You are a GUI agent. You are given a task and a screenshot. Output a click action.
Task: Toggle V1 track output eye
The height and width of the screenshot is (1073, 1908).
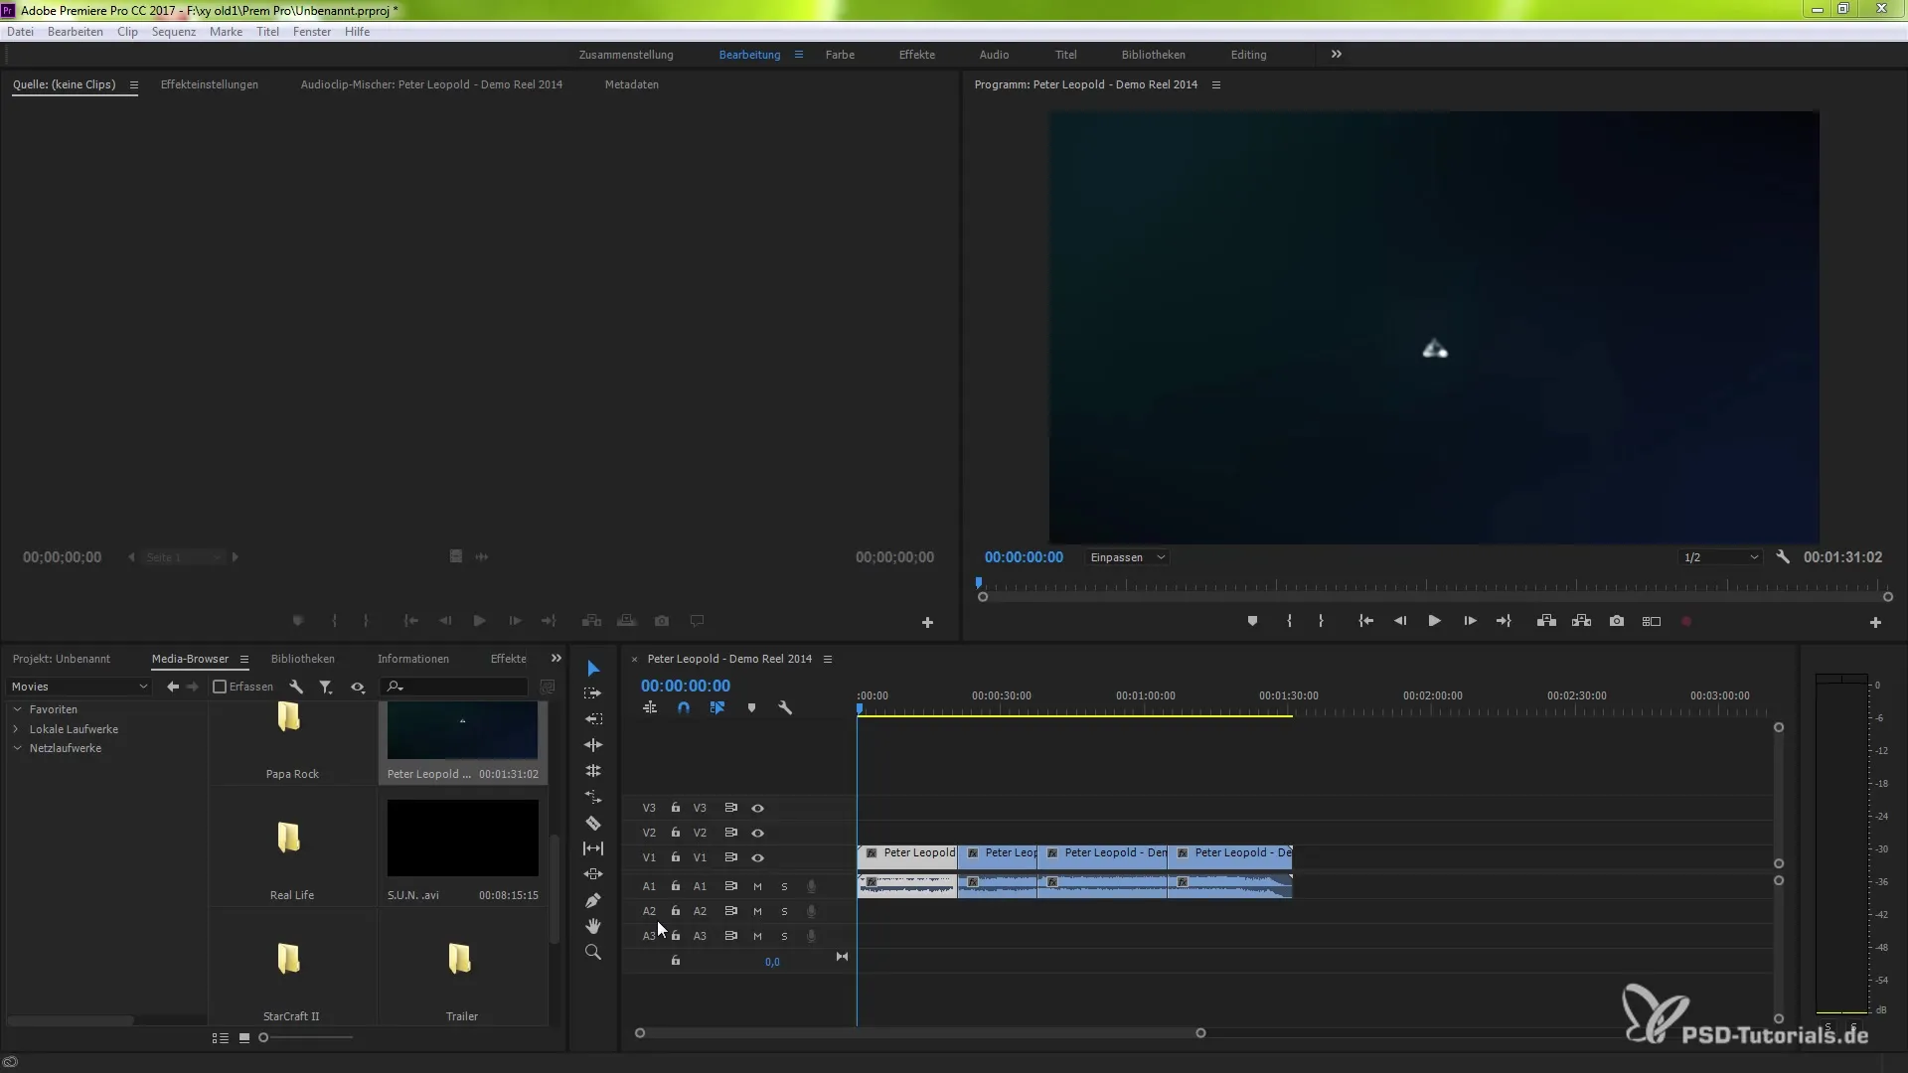pos(757,857)
